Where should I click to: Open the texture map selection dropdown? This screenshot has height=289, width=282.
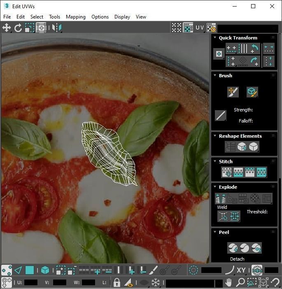click(248, 28)
